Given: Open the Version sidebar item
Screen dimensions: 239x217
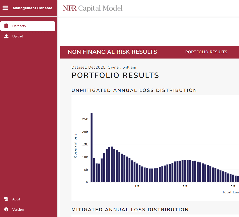Looking at the screenshot, I should (28, 209).
